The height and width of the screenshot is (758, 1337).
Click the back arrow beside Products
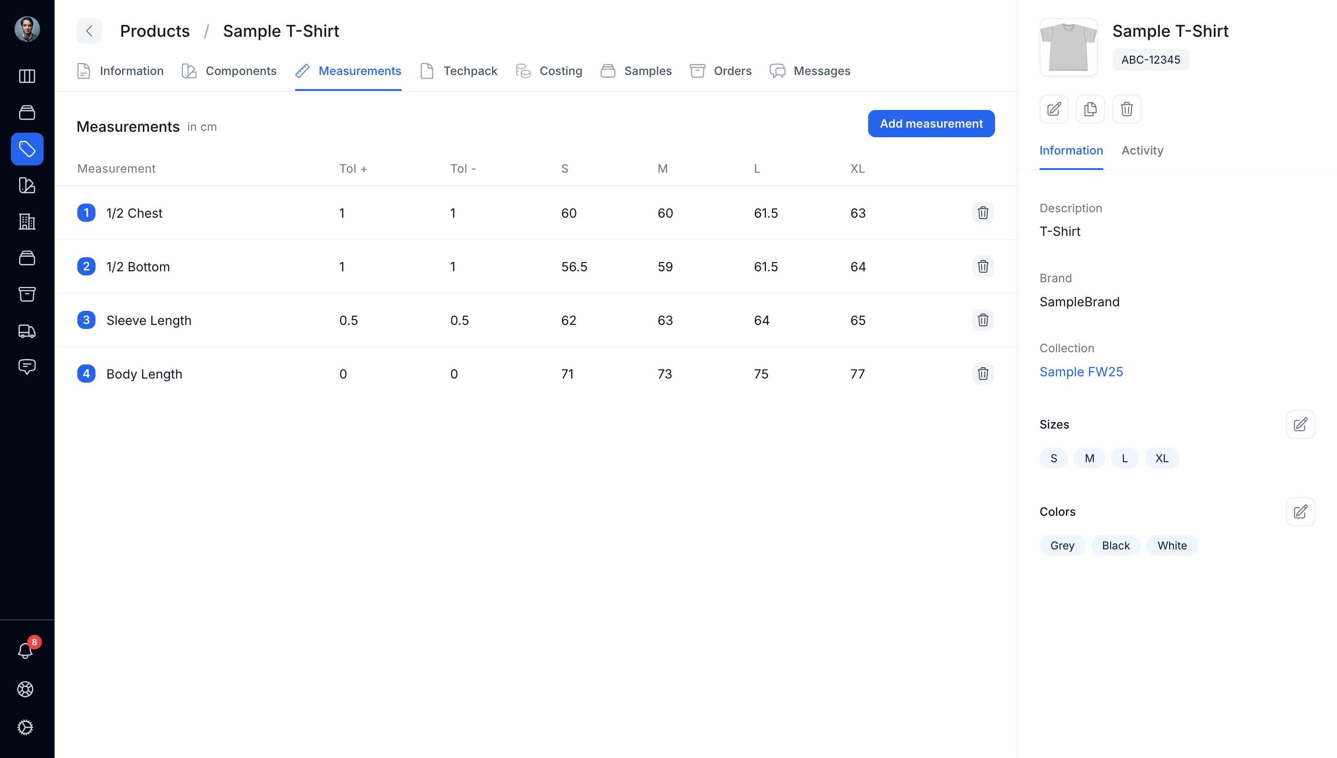coord(89,31)
